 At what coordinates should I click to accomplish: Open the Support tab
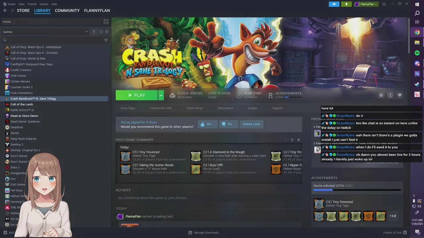[x=277, y=108]
